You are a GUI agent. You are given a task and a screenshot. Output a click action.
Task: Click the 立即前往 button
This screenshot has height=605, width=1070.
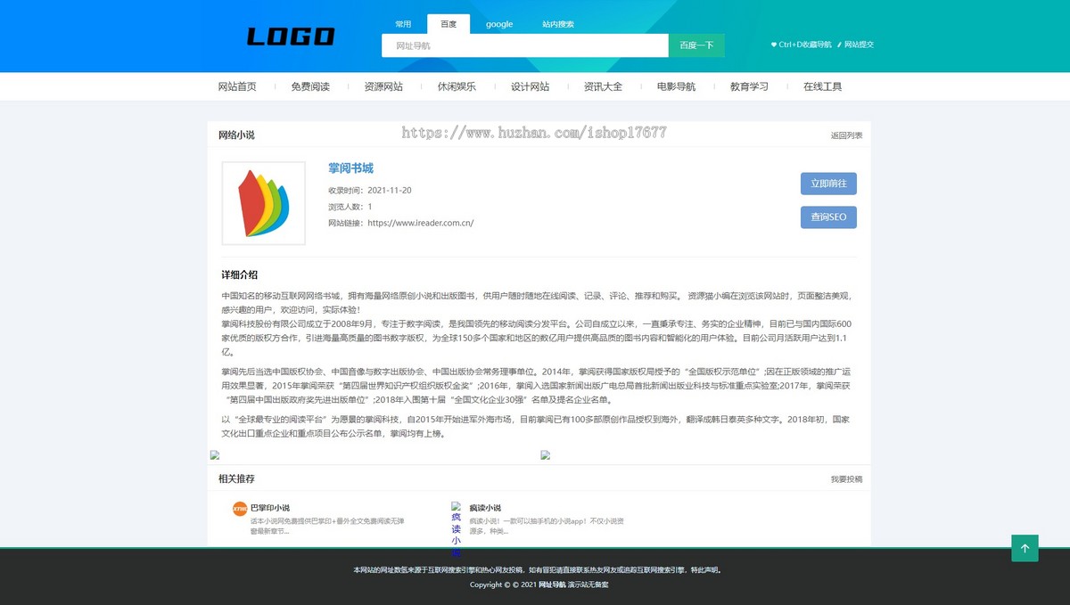tap(828, 184)
